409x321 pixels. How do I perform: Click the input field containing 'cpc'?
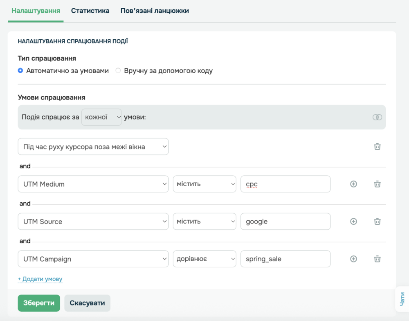click(x=285, y=184)
